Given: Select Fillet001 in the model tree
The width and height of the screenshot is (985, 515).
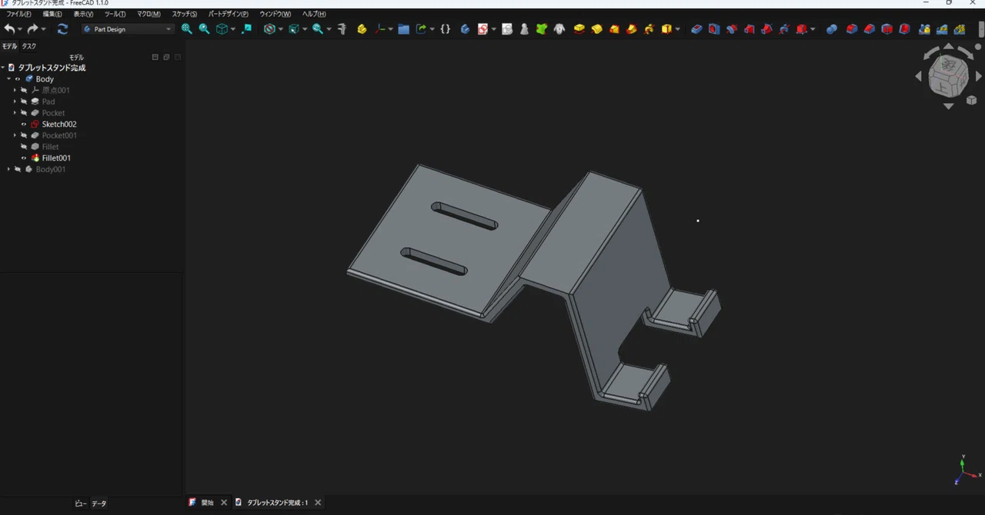Looking at the screenshot, I should click(56, 158).
